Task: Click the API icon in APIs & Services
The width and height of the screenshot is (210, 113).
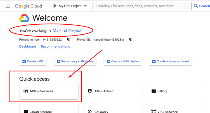Action: pos(26,91)
